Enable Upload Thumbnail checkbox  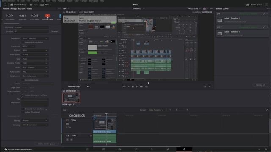click(22, 112)
